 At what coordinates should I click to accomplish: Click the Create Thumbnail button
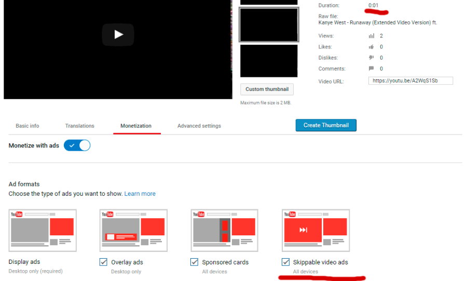coord(326,125)
